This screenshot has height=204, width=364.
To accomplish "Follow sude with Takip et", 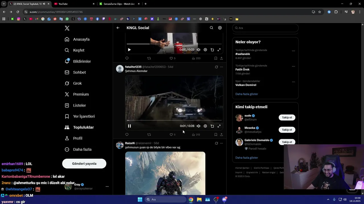I will pos(287,117).
